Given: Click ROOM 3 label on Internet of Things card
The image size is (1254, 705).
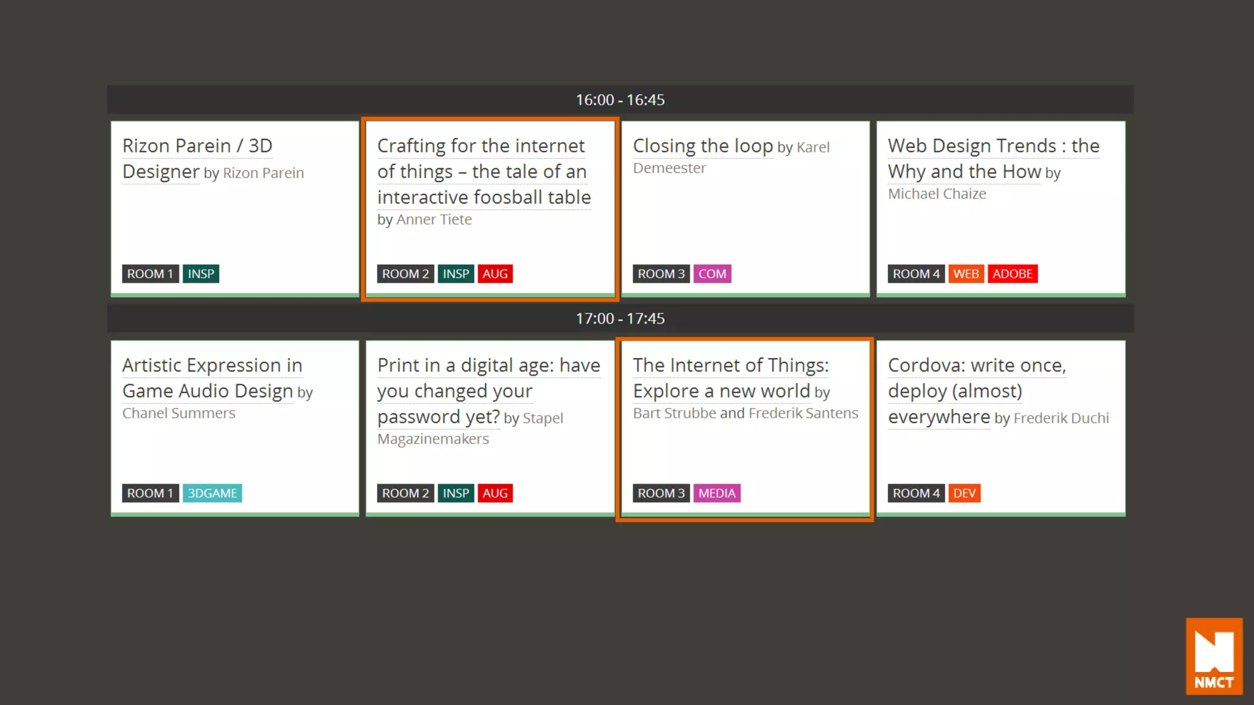Looking at the screenshot, I should point(661,493).
